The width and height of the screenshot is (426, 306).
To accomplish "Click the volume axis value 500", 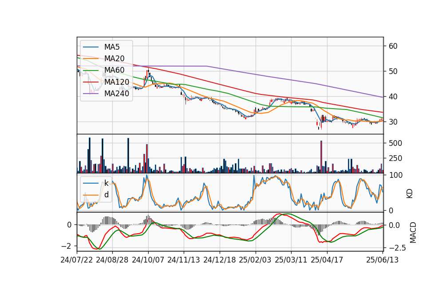I will click(x=395, y=143).
